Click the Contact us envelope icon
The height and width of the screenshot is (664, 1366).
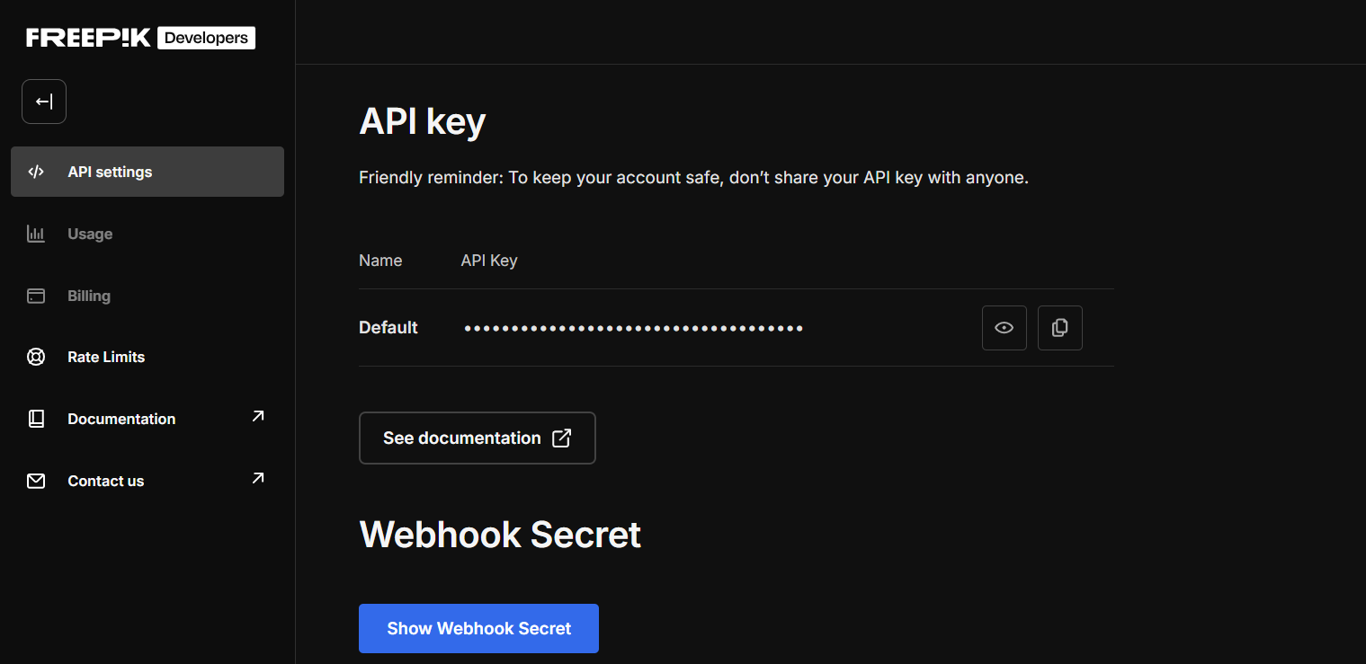click(x=36, y=480)
